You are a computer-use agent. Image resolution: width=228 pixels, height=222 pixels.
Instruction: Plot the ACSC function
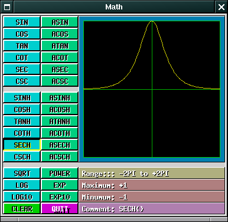pyautogui.click(x=60, y=81)
